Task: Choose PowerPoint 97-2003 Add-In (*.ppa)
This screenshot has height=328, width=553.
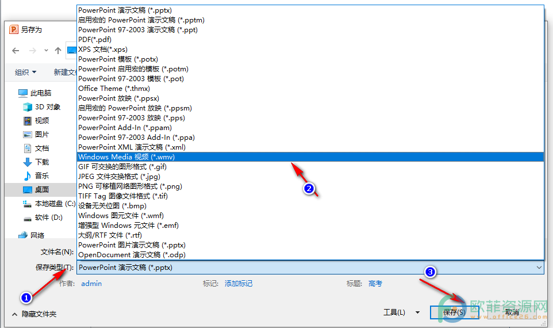Action: 310,138
